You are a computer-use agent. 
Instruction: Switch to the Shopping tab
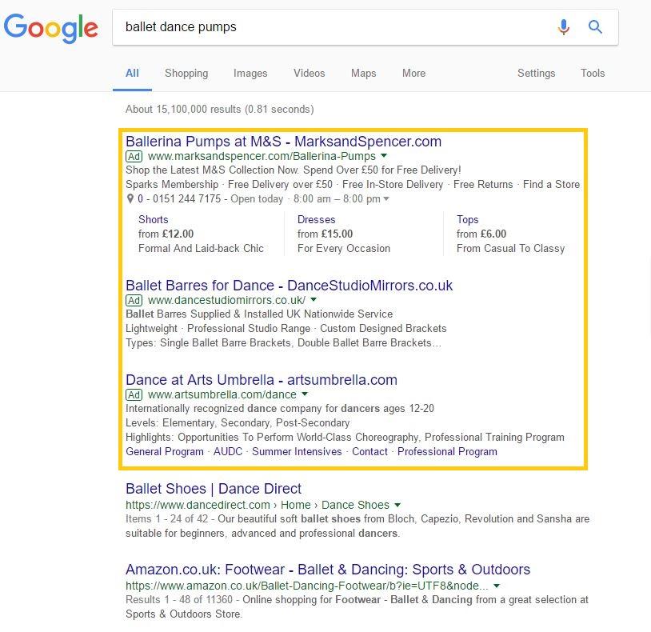(x=186, y=73)
